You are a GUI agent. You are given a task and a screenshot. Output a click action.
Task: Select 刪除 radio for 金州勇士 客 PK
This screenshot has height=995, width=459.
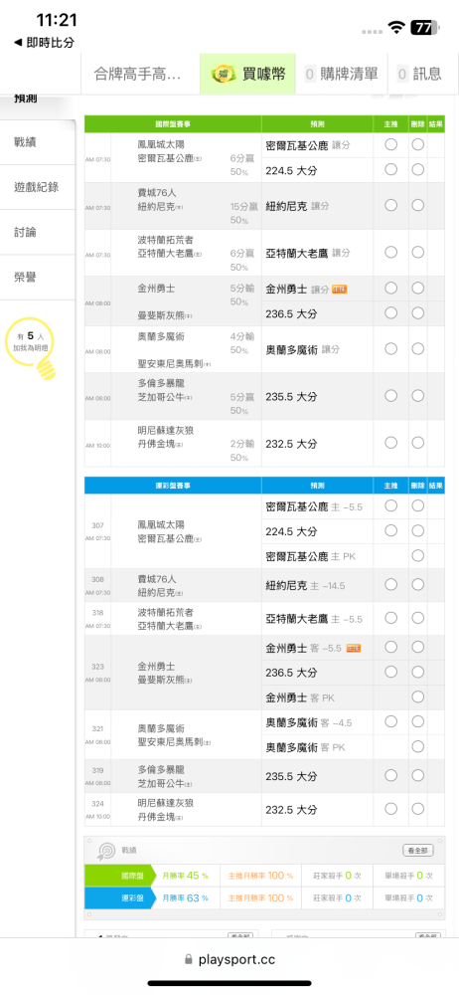417,696
